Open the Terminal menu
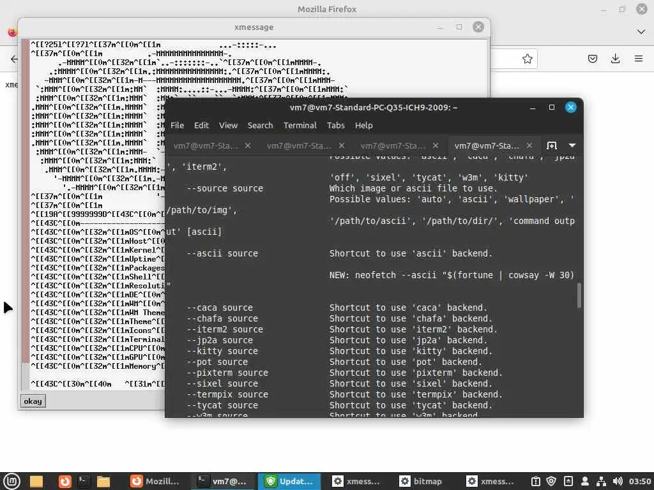654x490 pixels. pyautogui.click(x=300, y=126)
